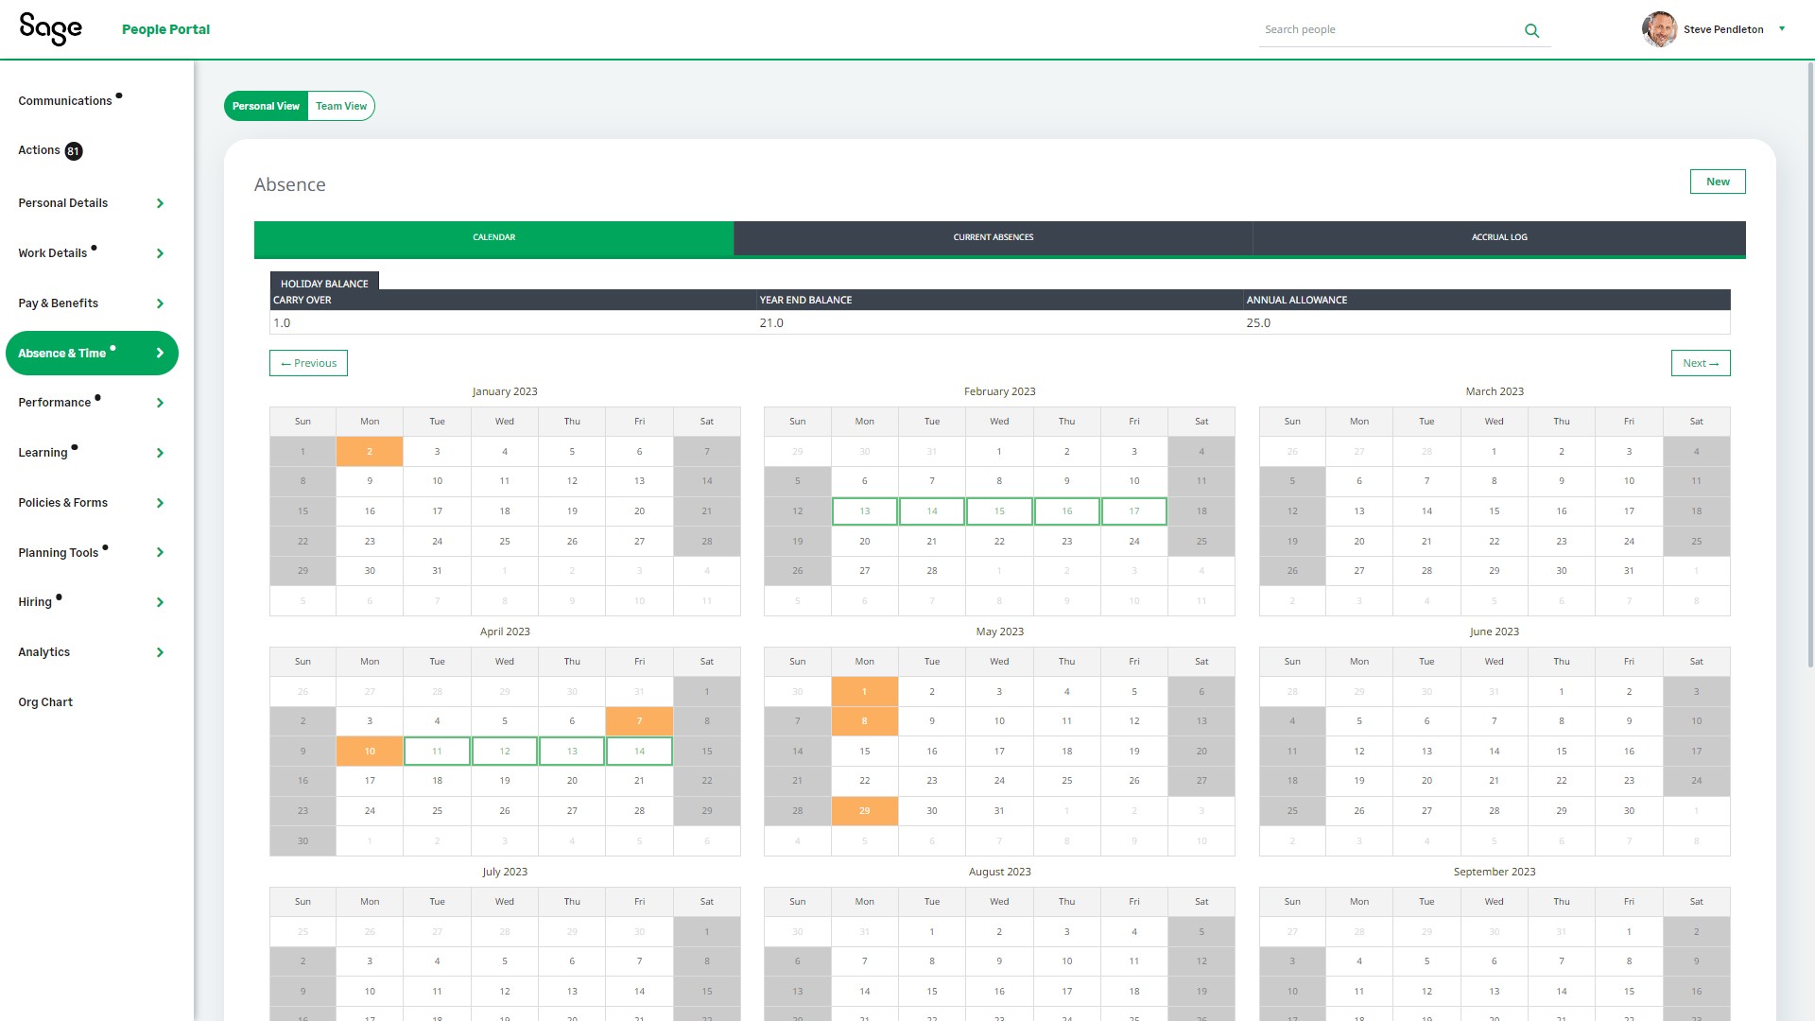1815x1021 pixels.
Task: Select the Calendar tab
Action: tap(493, 237)
